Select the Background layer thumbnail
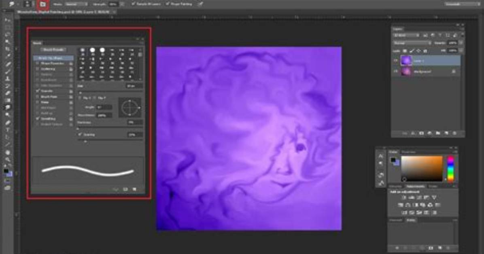The image size is (484, 254). 405,71
